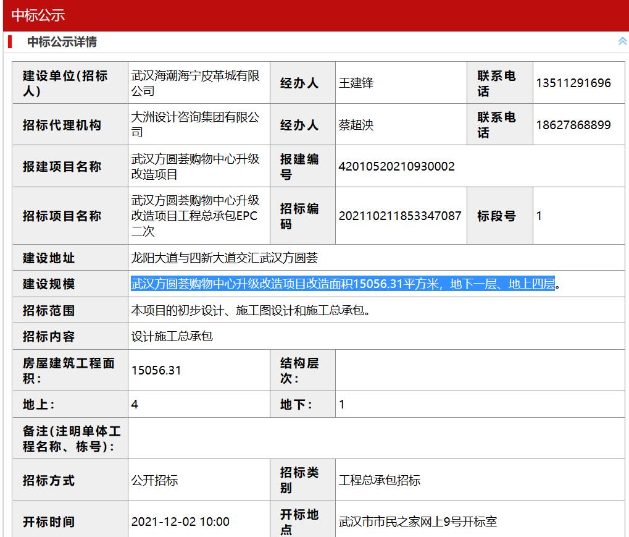Click the 中标公示详情 section heading
Image resolution: width=629 pixels, height=537 pixels.
coord(62,42)
